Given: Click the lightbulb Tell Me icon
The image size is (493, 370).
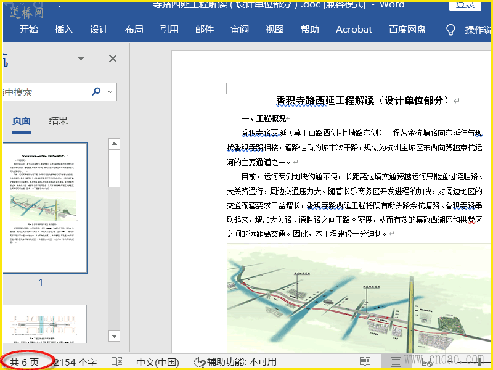Looking at the screenshot, I should point(450,29).
